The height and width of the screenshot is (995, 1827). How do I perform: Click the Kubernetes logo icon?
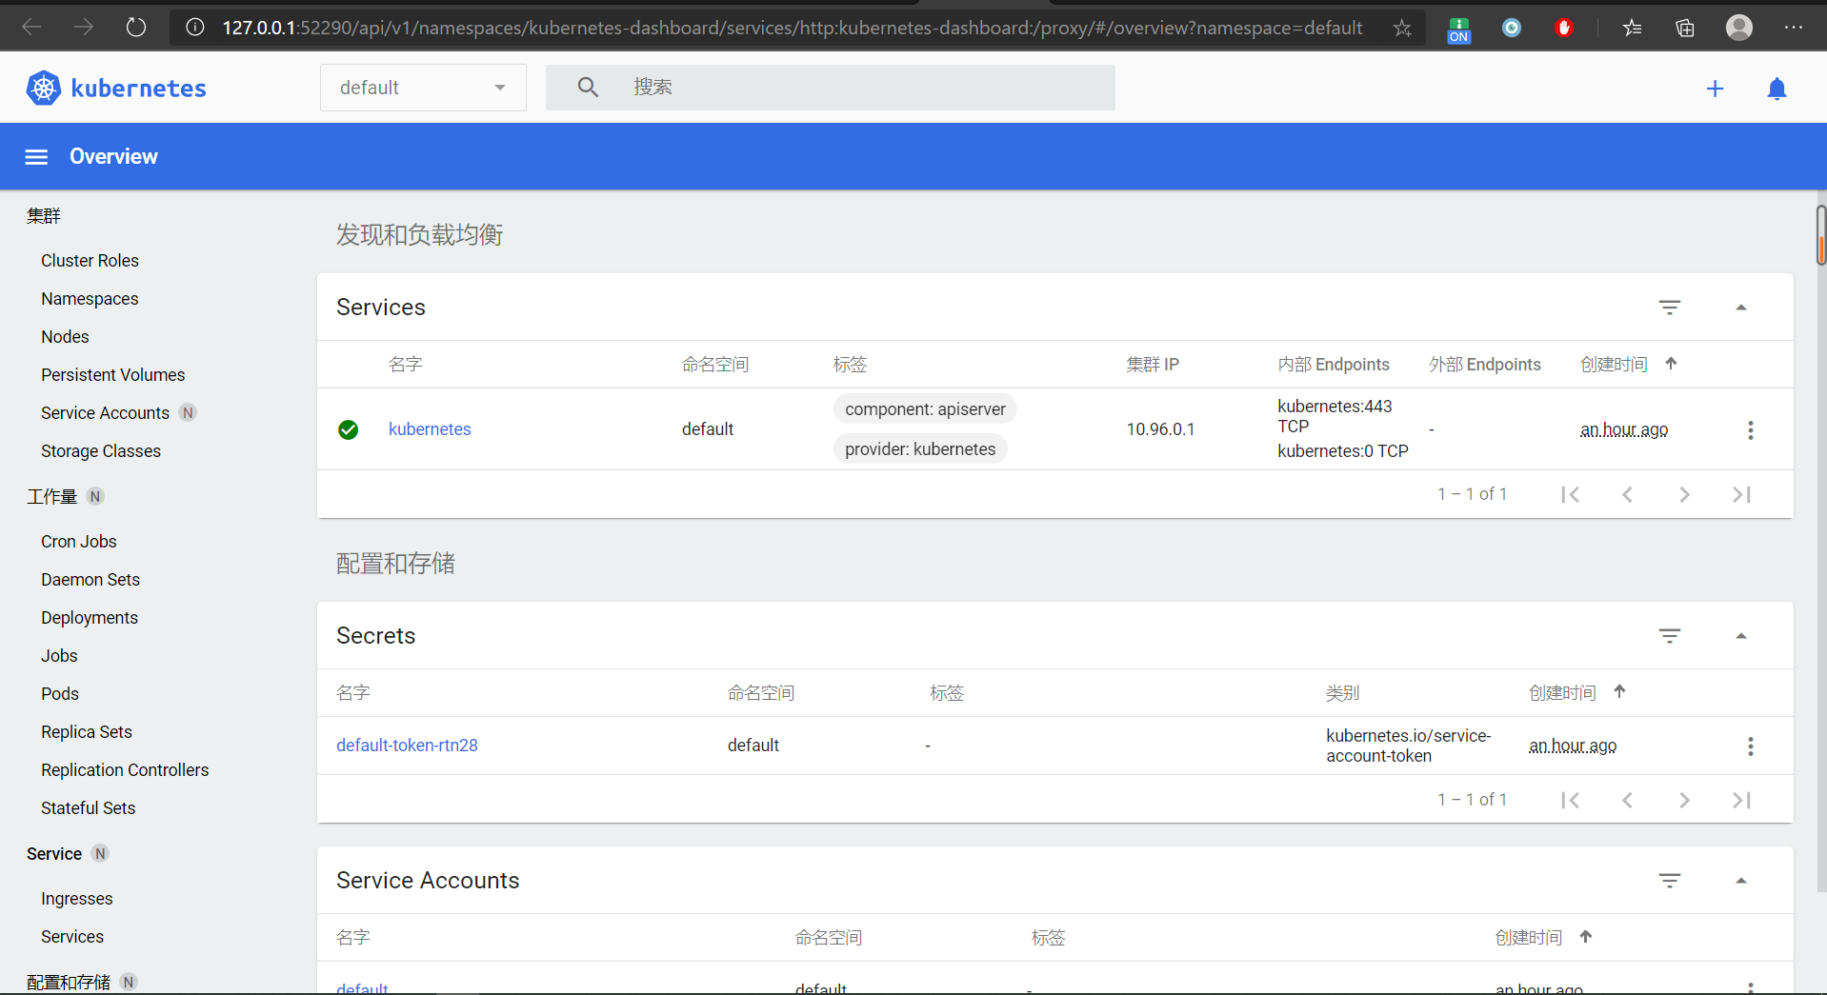pos(44,88)
